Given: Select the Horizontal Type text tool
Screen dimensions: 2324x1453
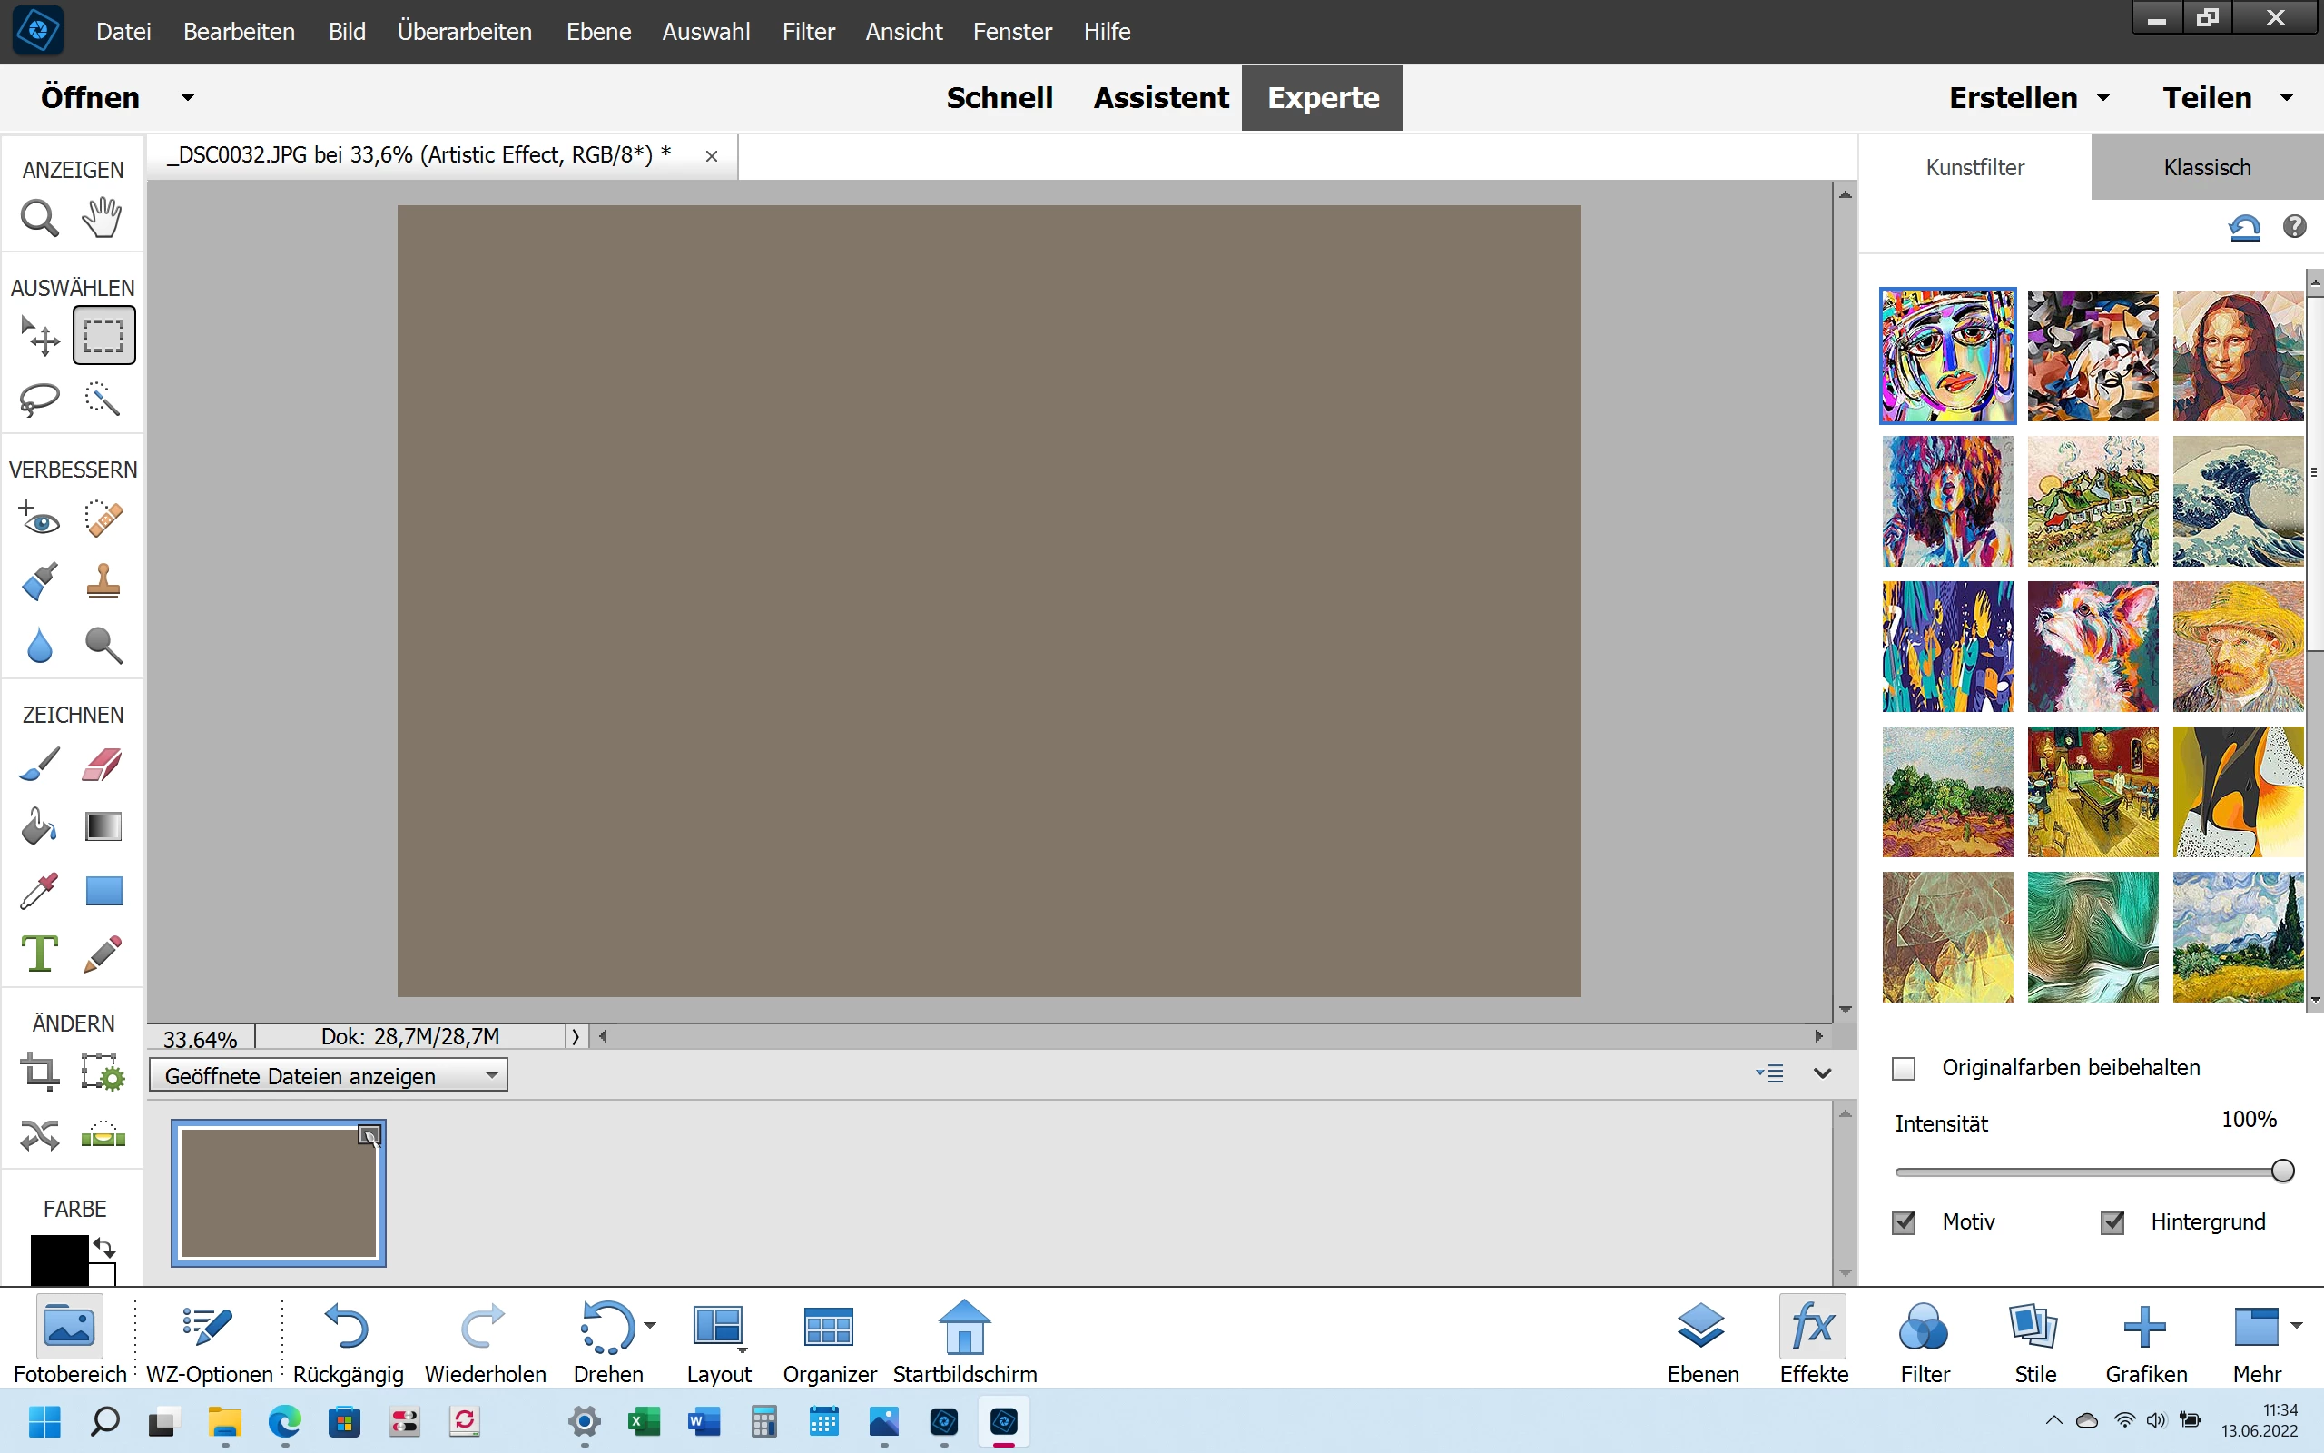Looking at the screenshot, I should (39, 954).
